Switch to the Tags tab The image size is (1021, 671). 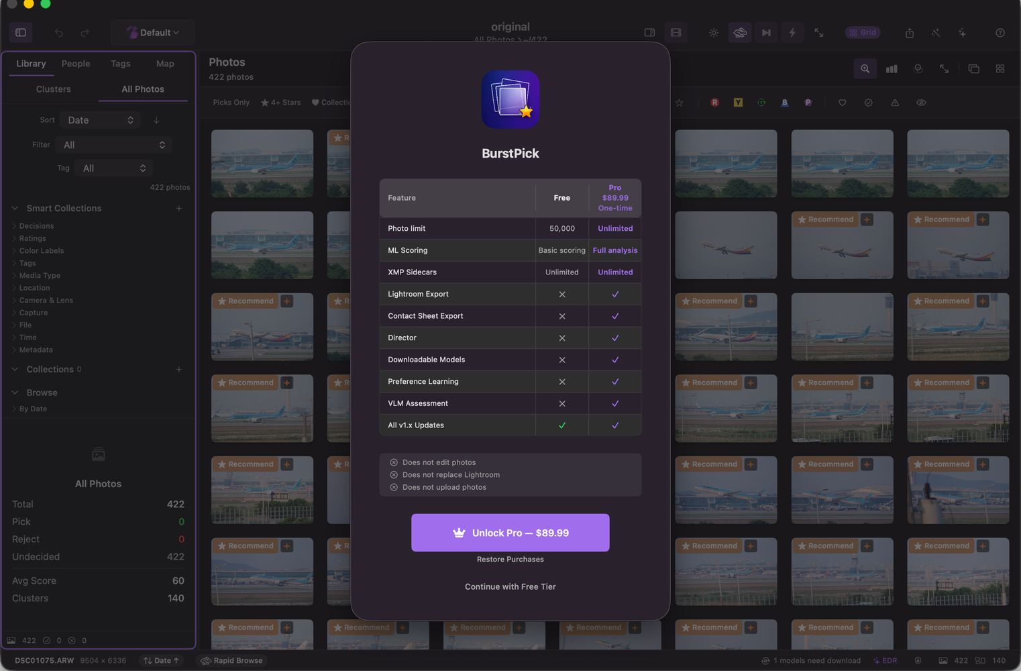121,64
